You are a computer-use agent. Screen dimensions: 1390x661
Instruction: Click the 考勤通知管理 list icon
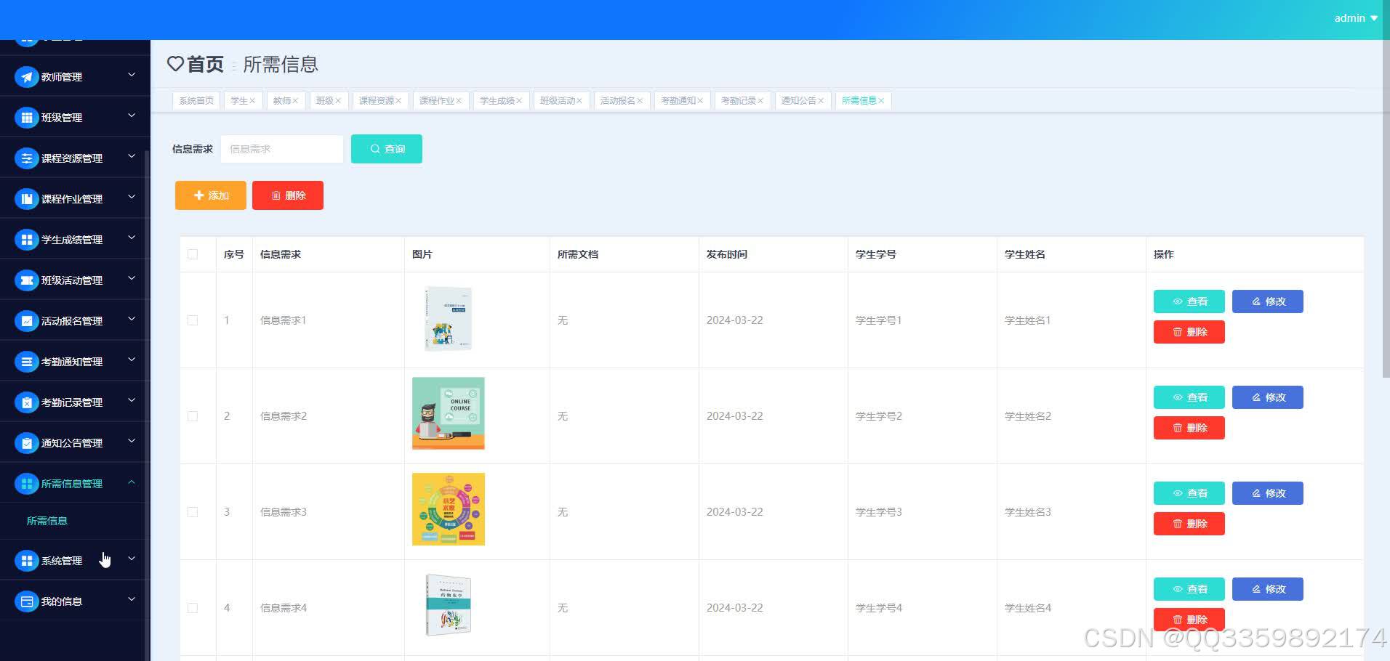pyautogui.click(x=27, y=362)
